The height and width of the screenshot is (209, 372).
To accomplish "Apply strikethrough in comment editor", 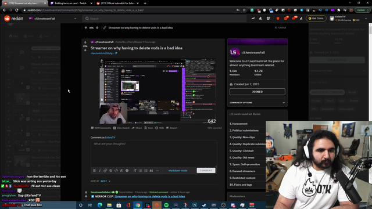I will pos(111,171).
